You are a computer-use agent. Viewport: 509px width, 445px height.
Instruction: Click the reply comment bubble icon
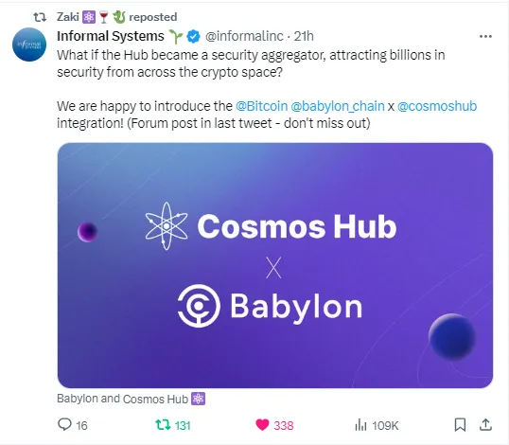[64, 424]
